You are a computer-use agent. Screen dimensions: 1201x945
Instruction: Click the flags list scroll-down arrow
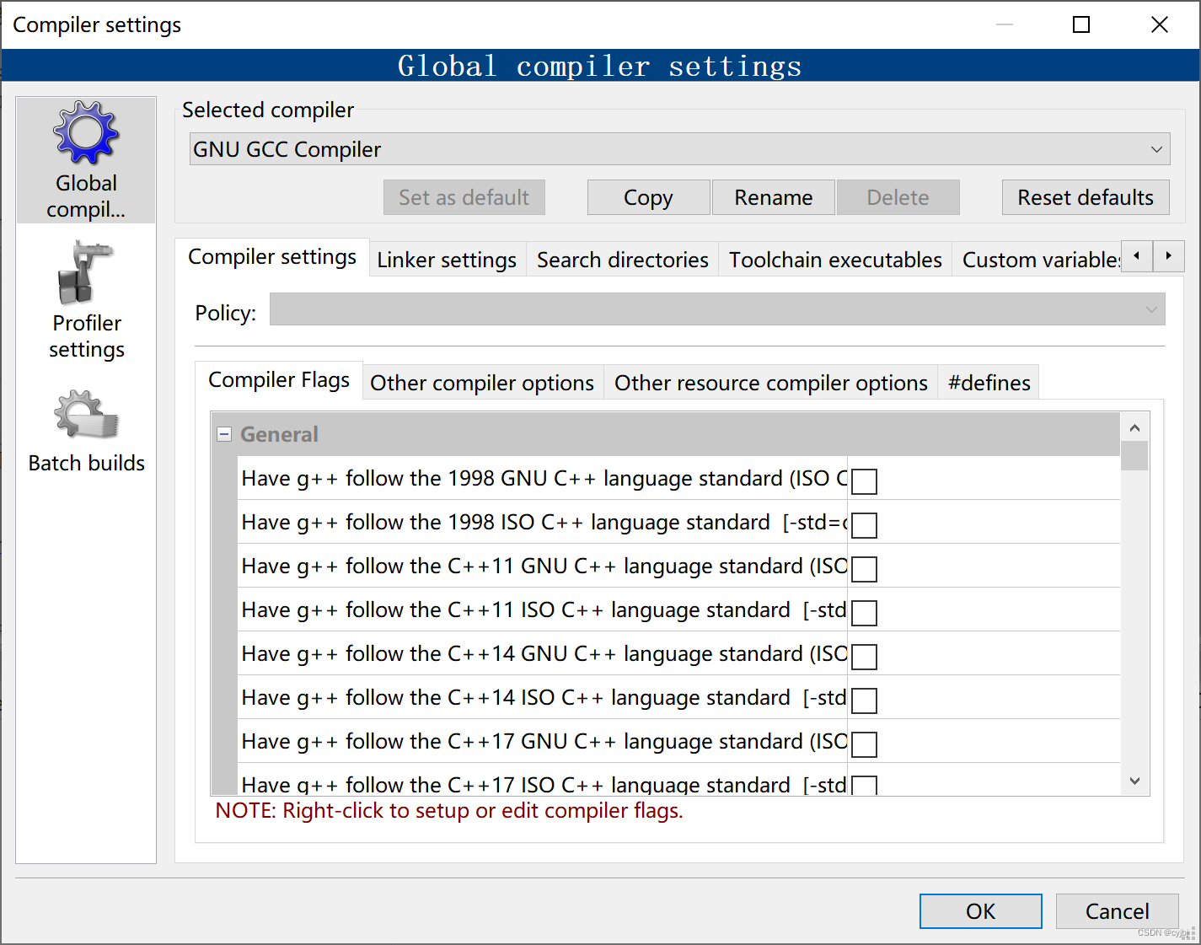coord(1134,781)
